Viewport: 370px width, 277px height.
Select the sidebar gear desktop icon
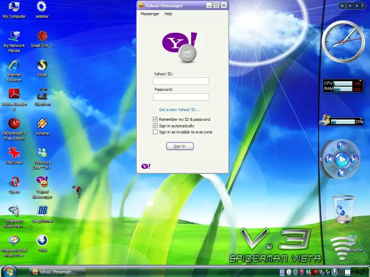(42, 9)
